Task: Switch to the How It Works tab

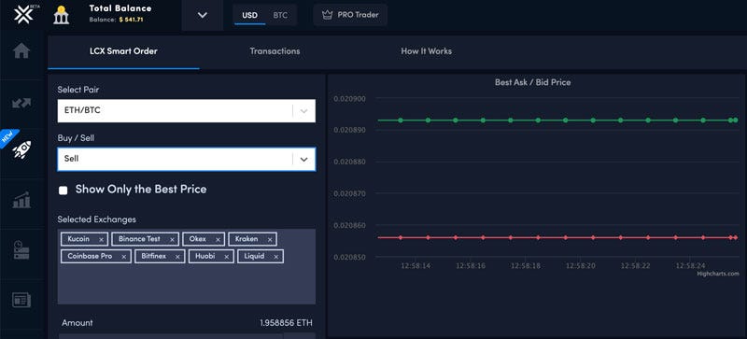Action: [x=427, y=51]
